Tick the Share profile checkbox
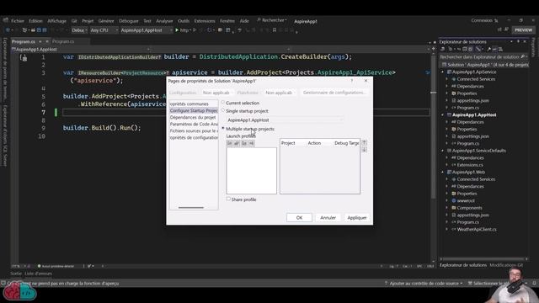Image resolution: width=539 pixels, height=303 pixels. click(228, 199)
